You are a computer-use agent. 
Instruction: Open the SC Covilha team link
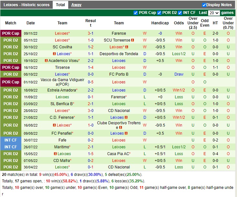pyautogui.click(x=62, y=47)
